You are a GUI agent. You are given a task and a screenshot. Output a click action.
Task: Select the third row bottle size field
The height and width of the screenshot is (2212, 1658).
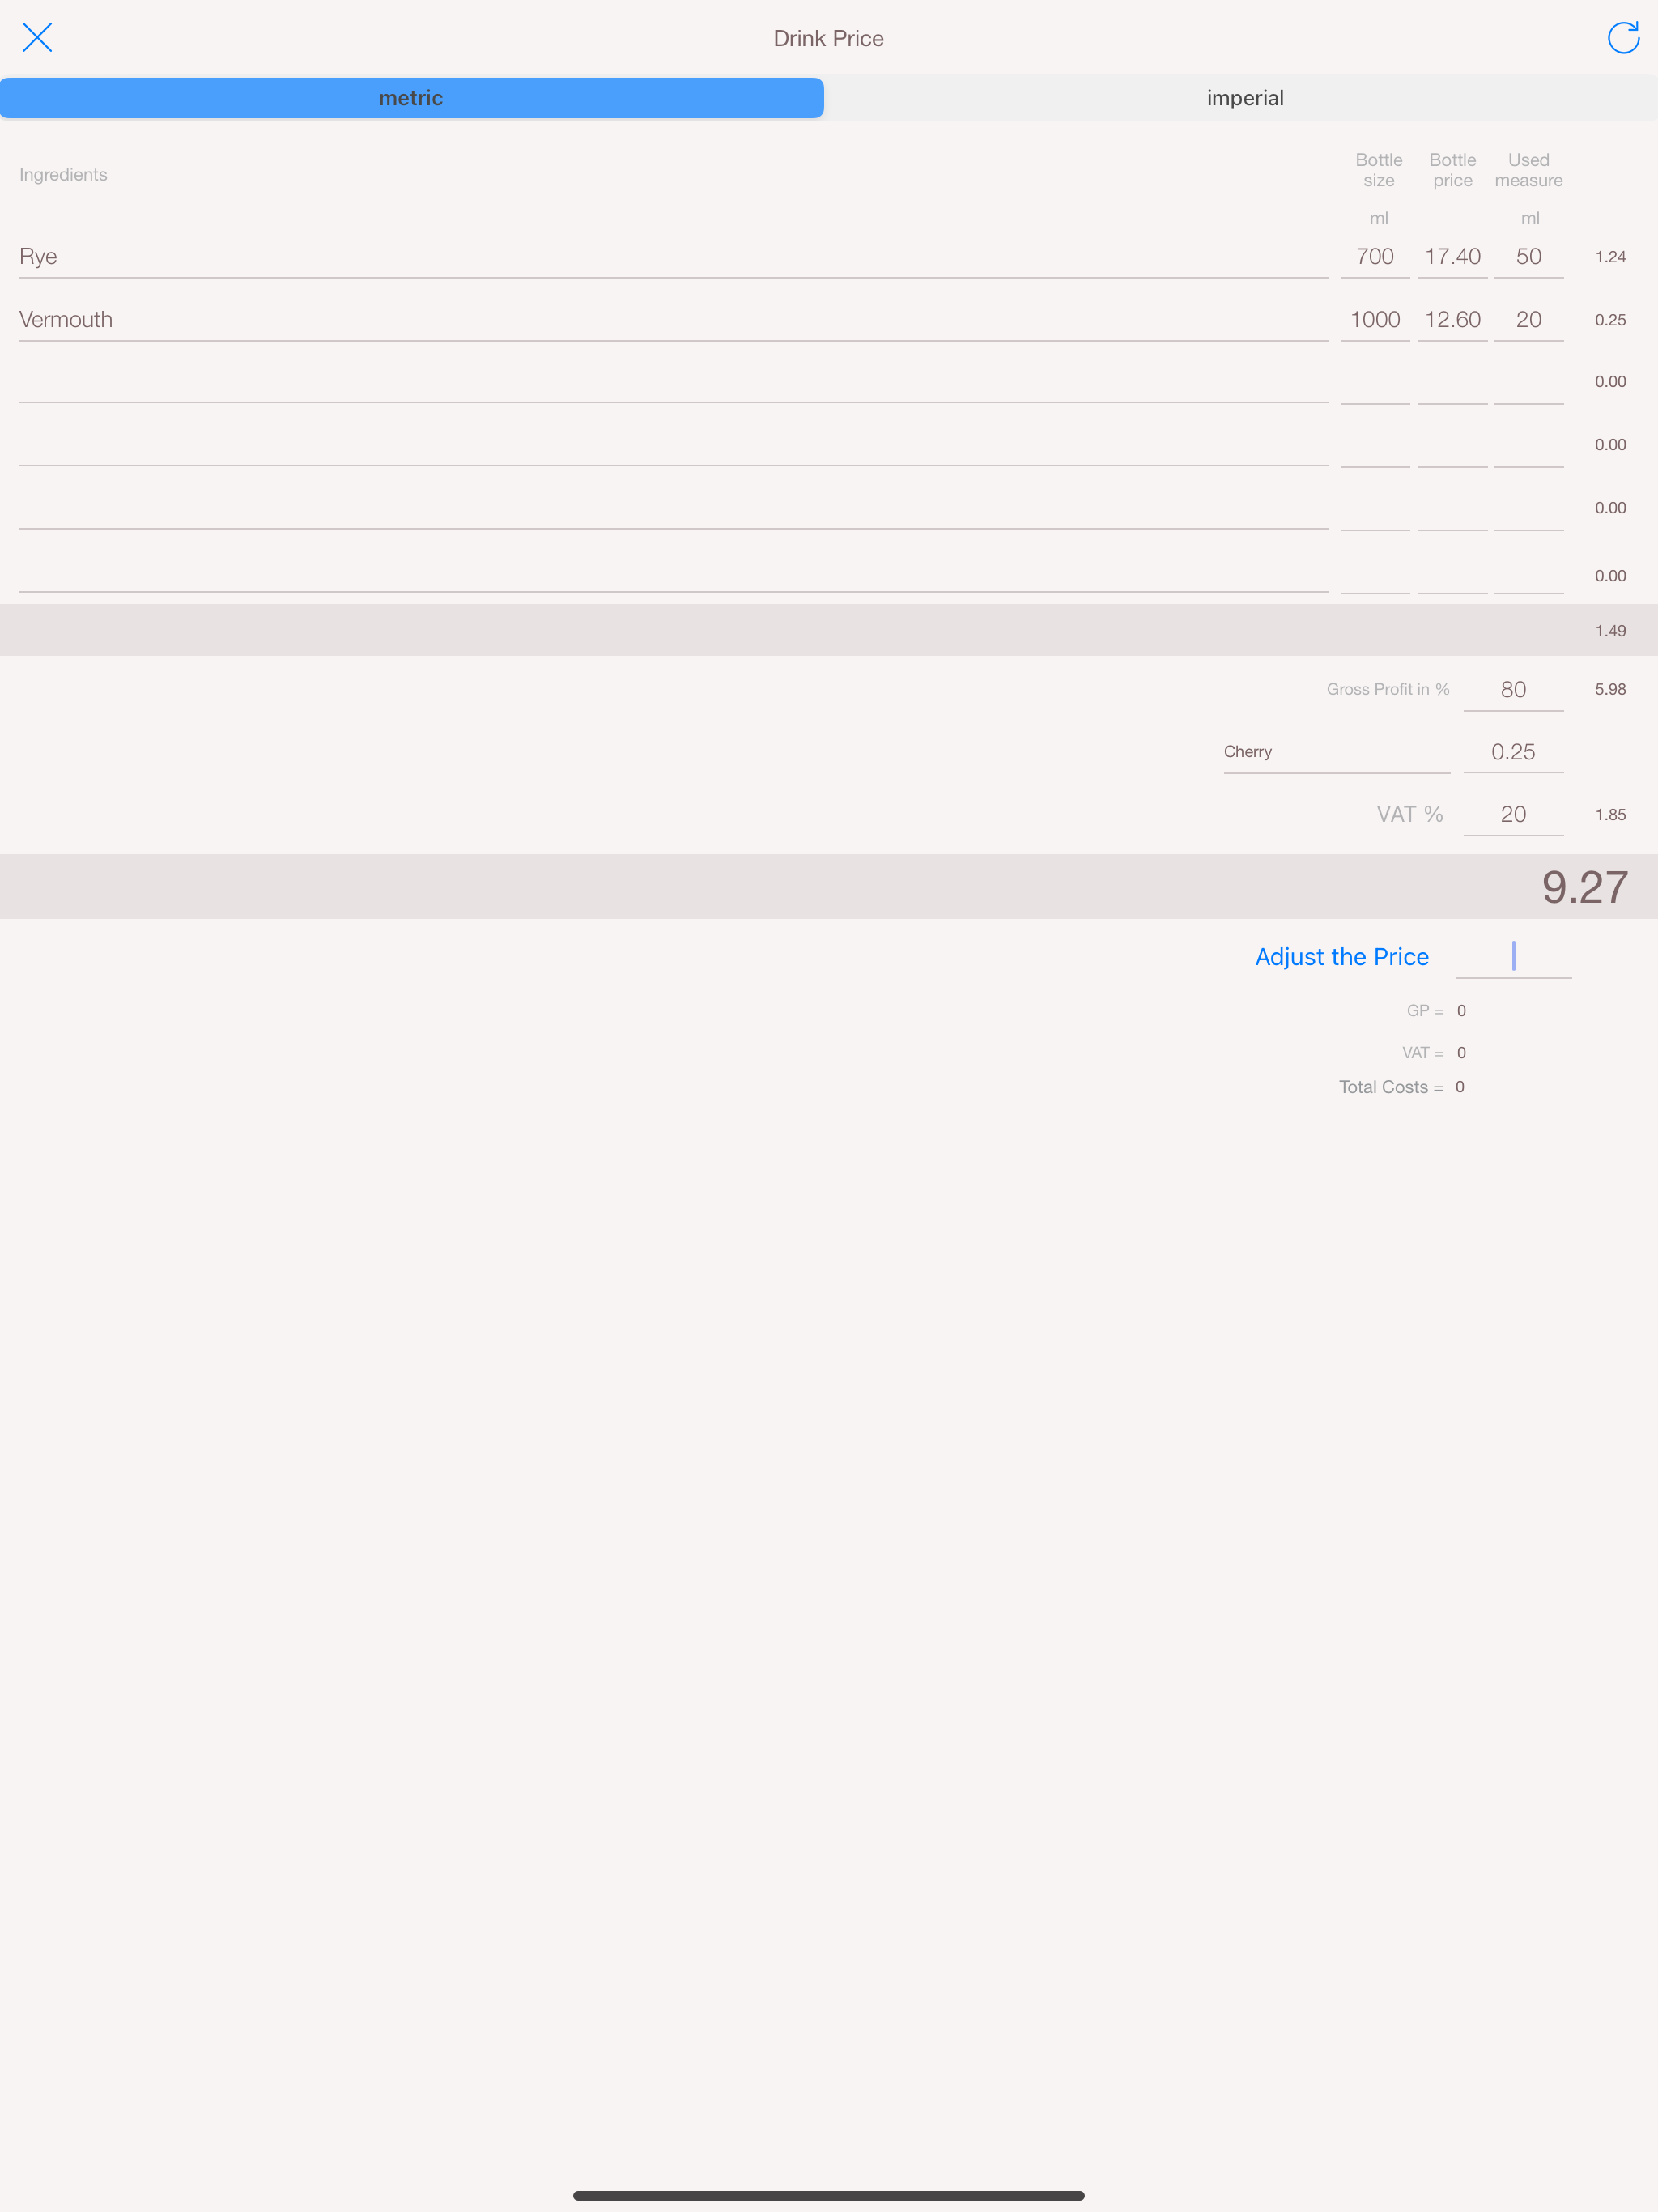point(1375,383)
